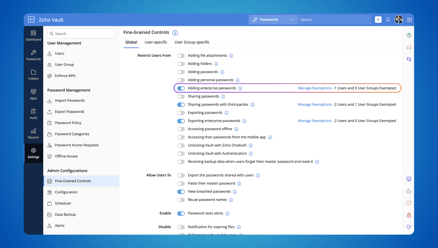Toggle Adding folders restriction
Image resolution: width=438 pixels, height=248 pixels.
181,64
